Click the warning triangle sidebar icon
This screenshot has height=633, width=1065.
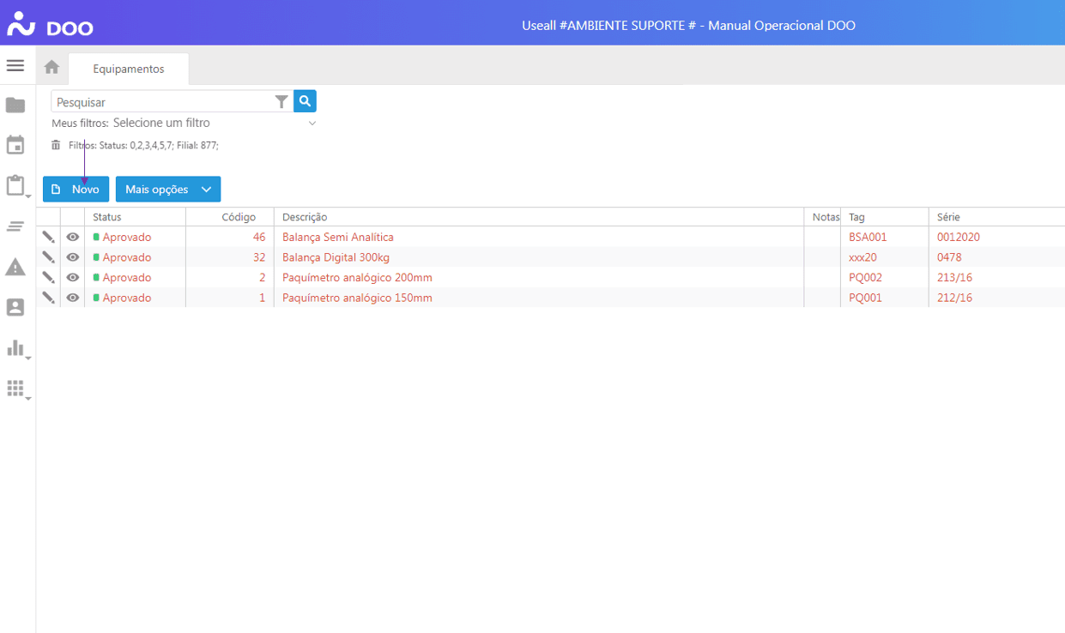coord(15,267)
